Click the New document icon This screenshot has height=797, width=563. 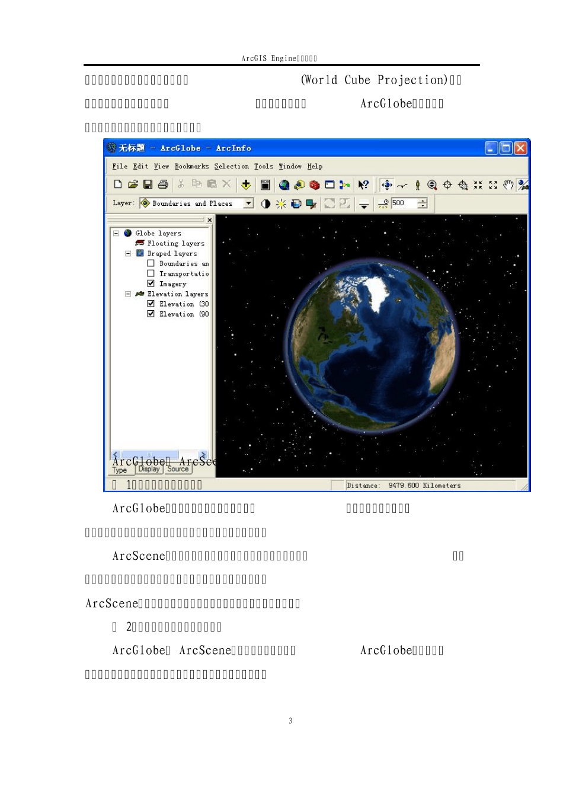click(x=118, y=184)
